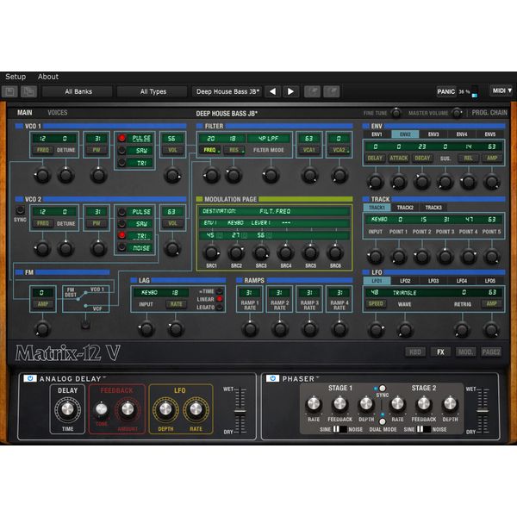
Task: Open the About menu
Action: click(47, 77)
